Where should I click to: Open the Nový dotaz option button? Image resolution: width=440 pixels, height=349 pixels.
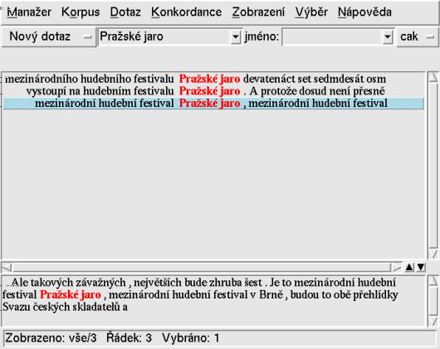coord(49,36)
